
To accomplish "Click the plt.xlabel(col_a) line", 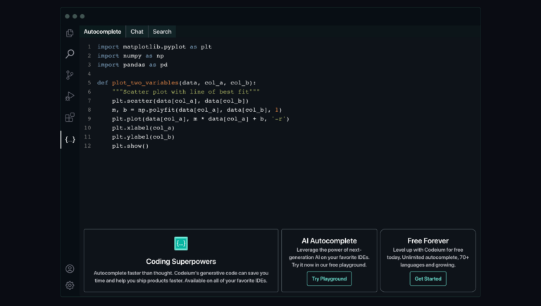I will coord(143,127).
